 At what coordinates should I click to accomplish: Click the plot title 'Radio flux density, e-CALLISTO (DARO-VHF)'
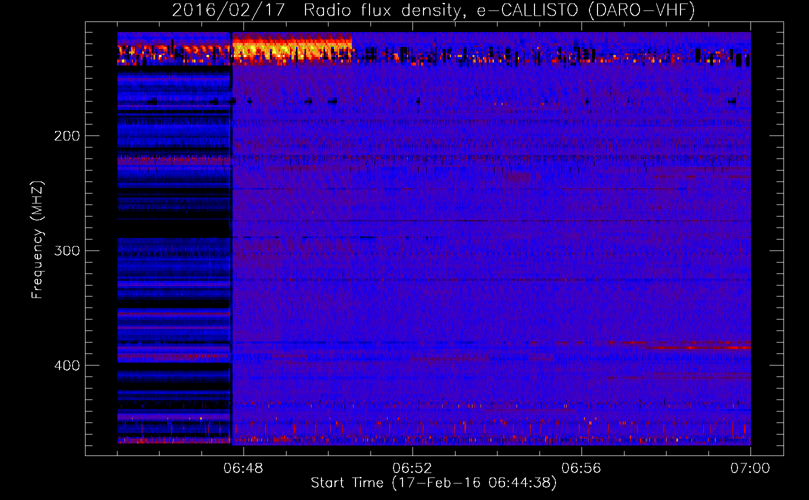499,10
